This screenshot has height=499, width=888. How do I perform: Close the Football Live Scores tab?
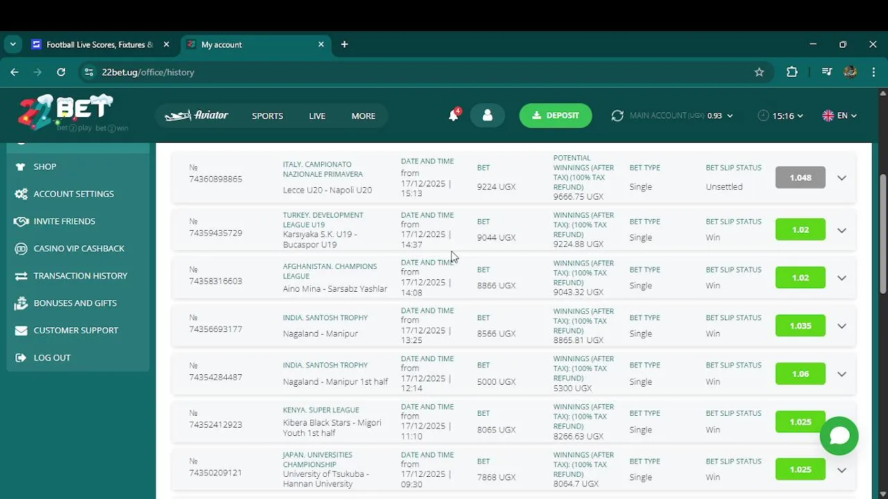(166, 44)
